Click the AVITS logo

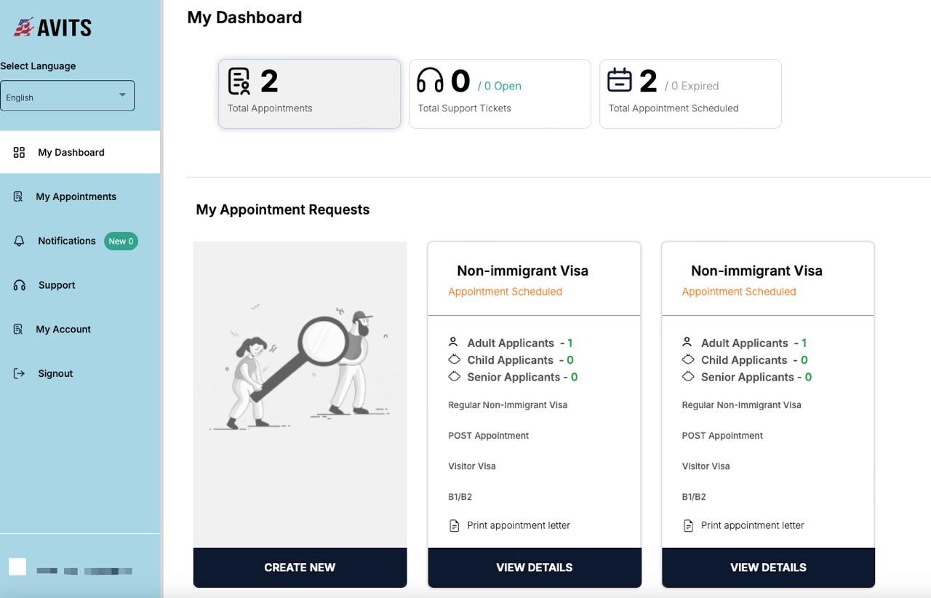click(x=52, y=28)
